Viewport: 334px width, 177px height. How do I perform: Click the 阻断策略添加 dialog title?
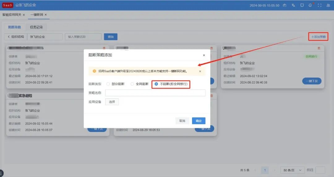point(100,55)
